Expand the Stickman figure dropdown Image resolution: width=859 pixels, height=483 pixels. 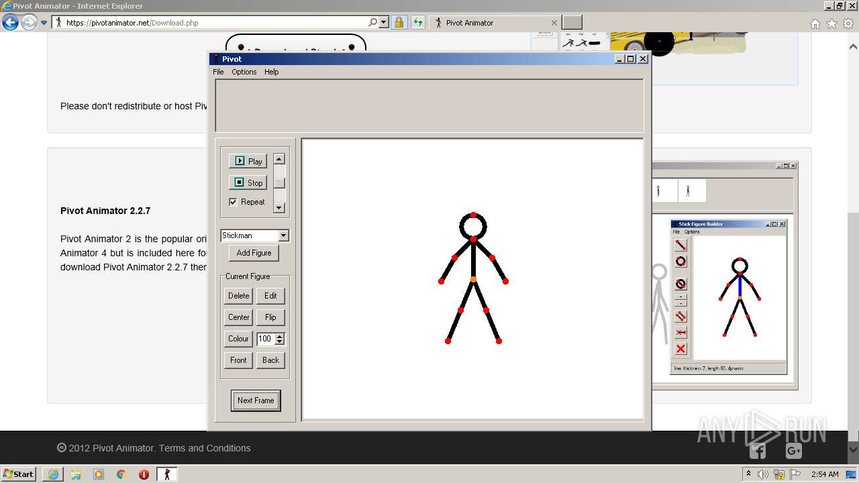(x=283, y=235)
